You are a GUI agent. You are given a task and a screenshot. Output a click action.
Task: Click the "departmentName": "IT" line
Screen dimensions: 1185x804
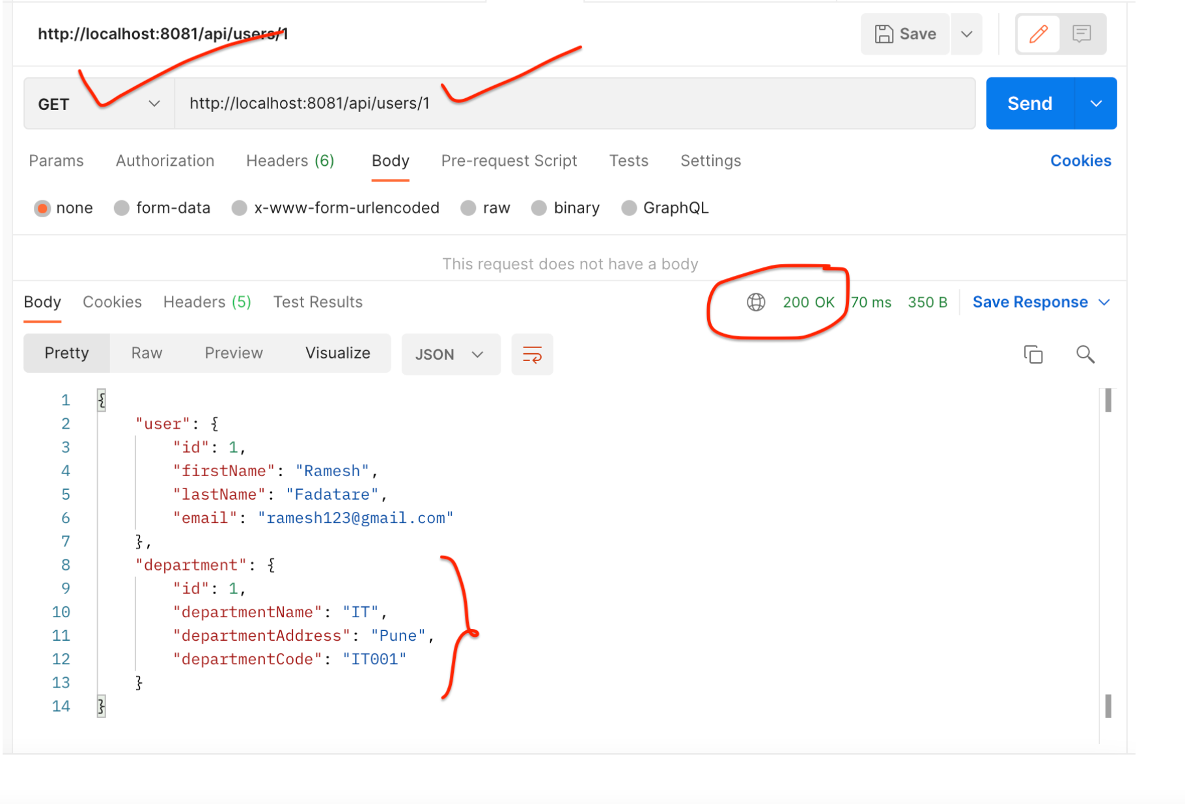(280, 612)
